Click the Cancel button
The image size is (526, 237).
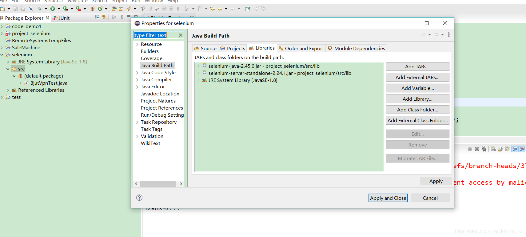[430, 198]
